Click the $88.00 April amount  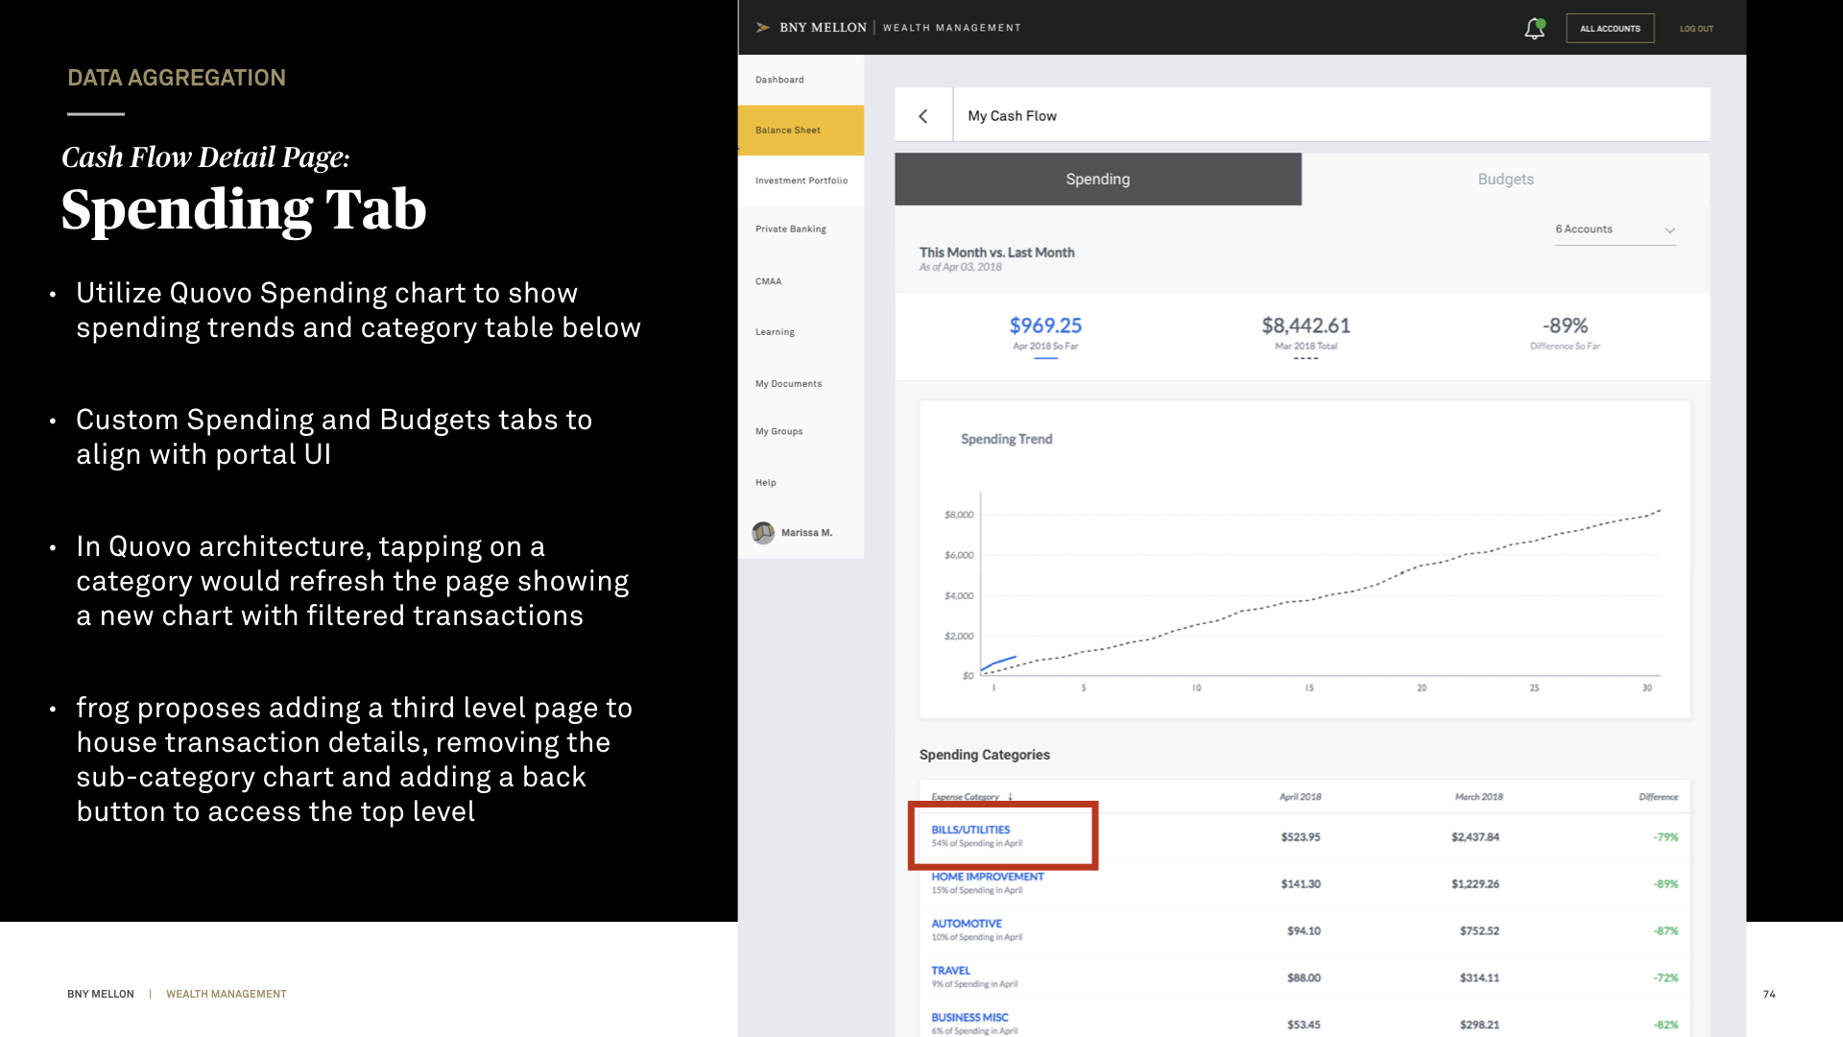click(1303, 978)
